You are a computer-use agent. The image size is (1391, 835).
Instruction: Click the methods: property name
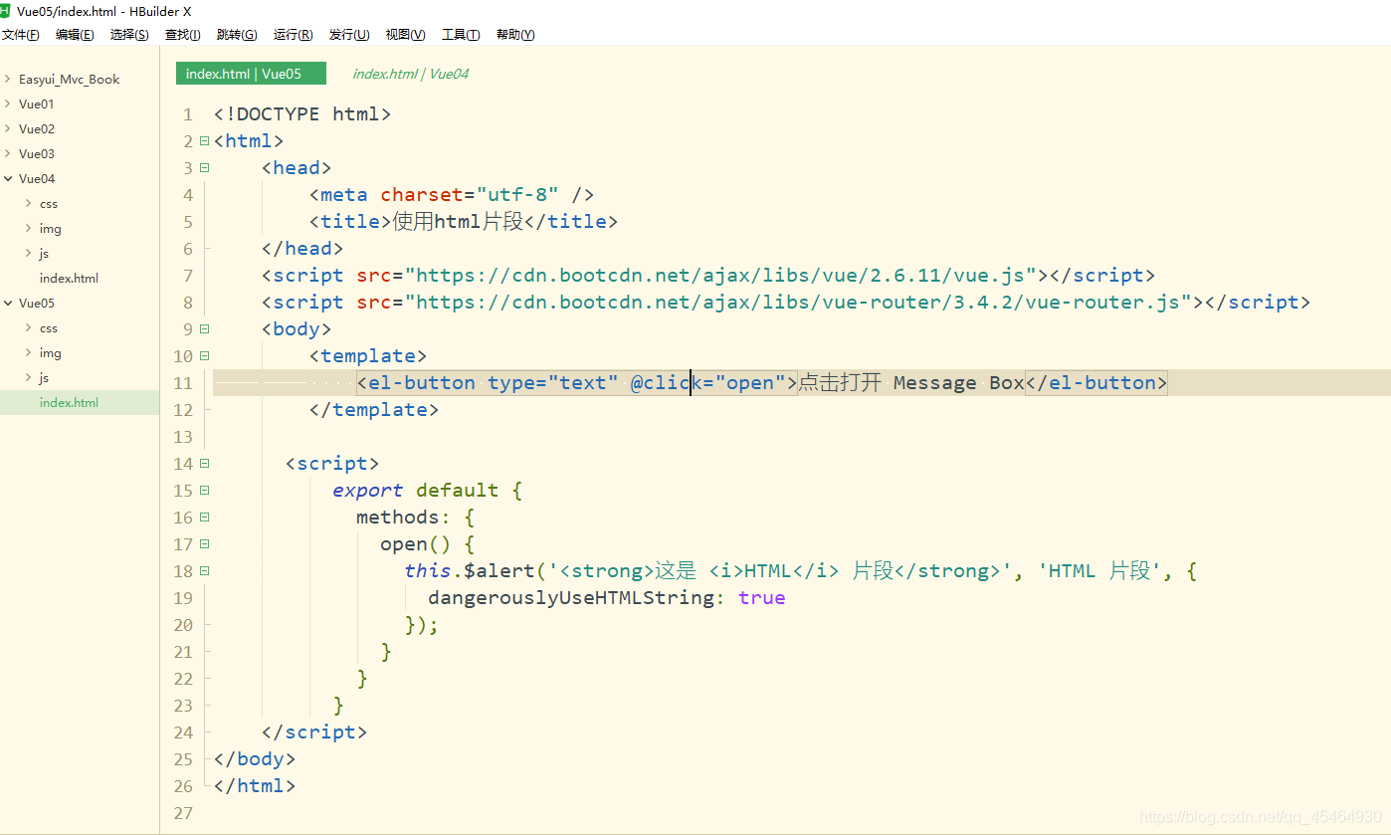click(398, 518)
